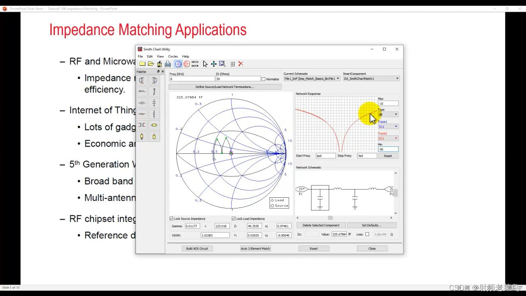
Task: Select the blue impedance chart icon
Action: pyautogui.click(x=178, y=64)
